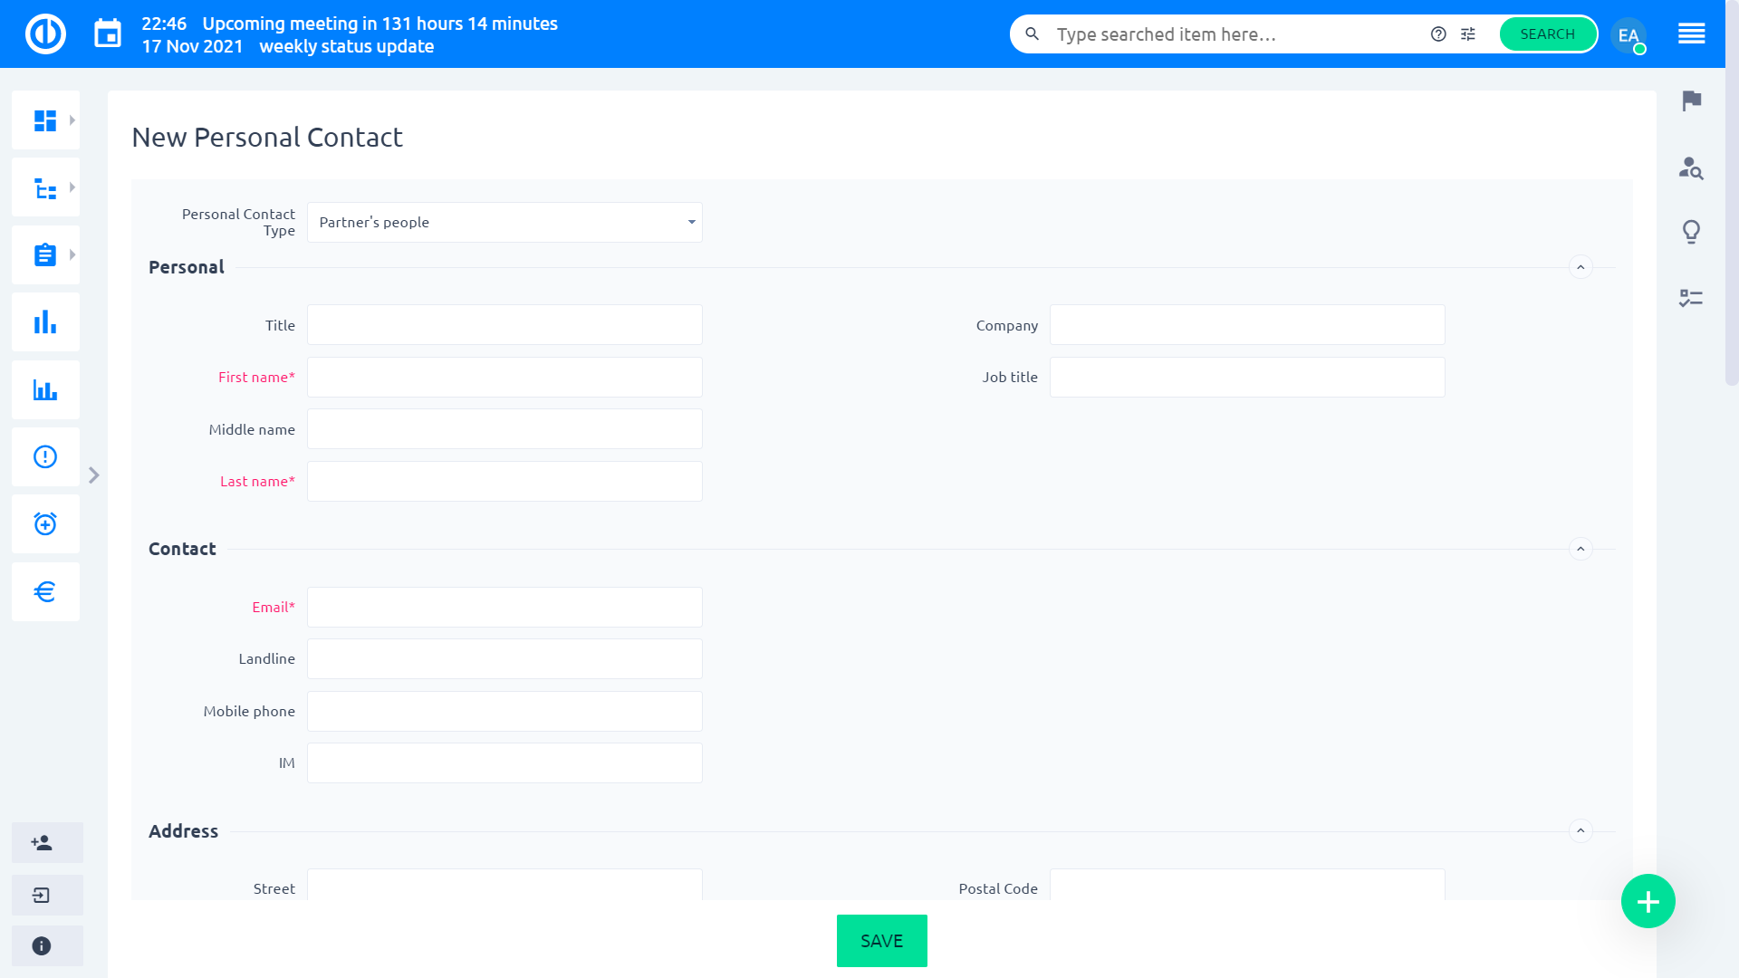Click the Mobile phone input field

click(504, 711)
